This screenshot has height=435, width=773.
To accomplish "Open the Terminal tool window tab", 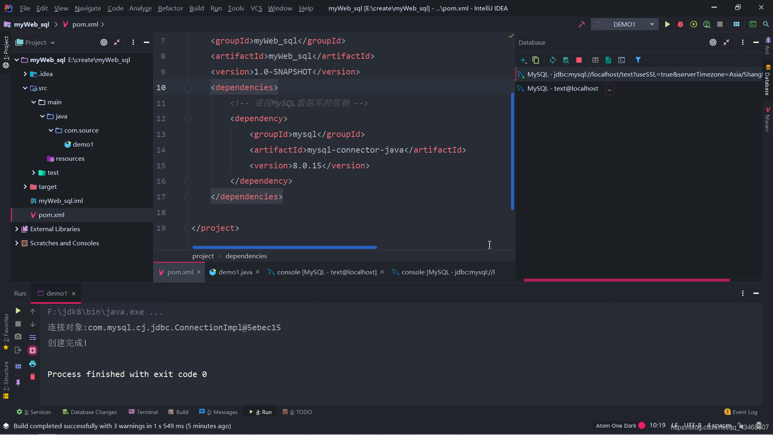I will coord(143,412).
